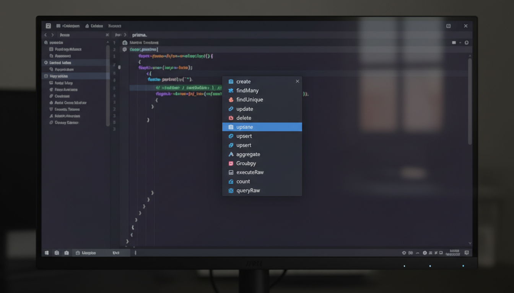514x293 pixels.
Task: Click the pink Groubpy suggestion icon
Action: (x=231, y=164)
